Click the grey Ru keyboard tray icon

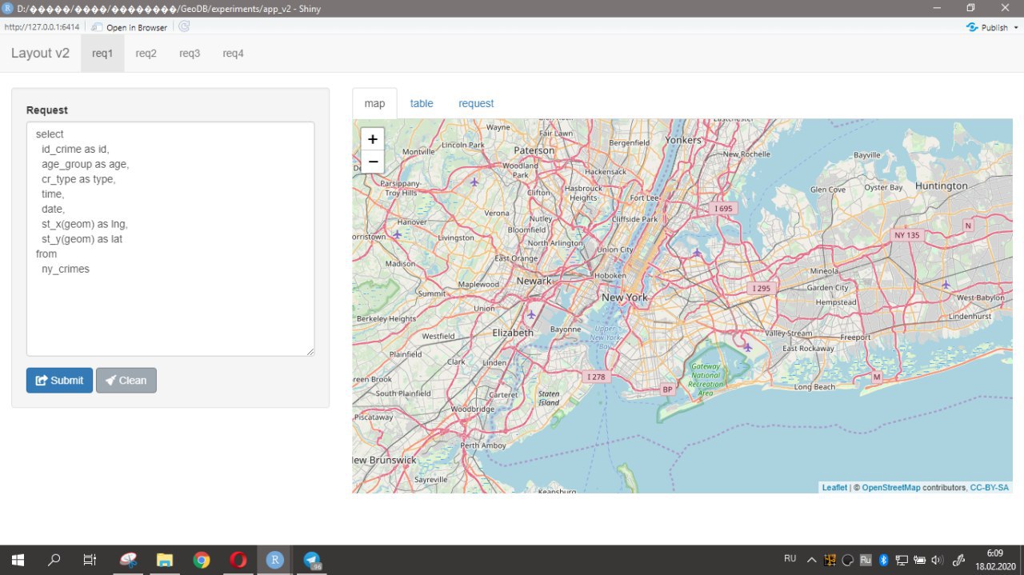[866, 560]
